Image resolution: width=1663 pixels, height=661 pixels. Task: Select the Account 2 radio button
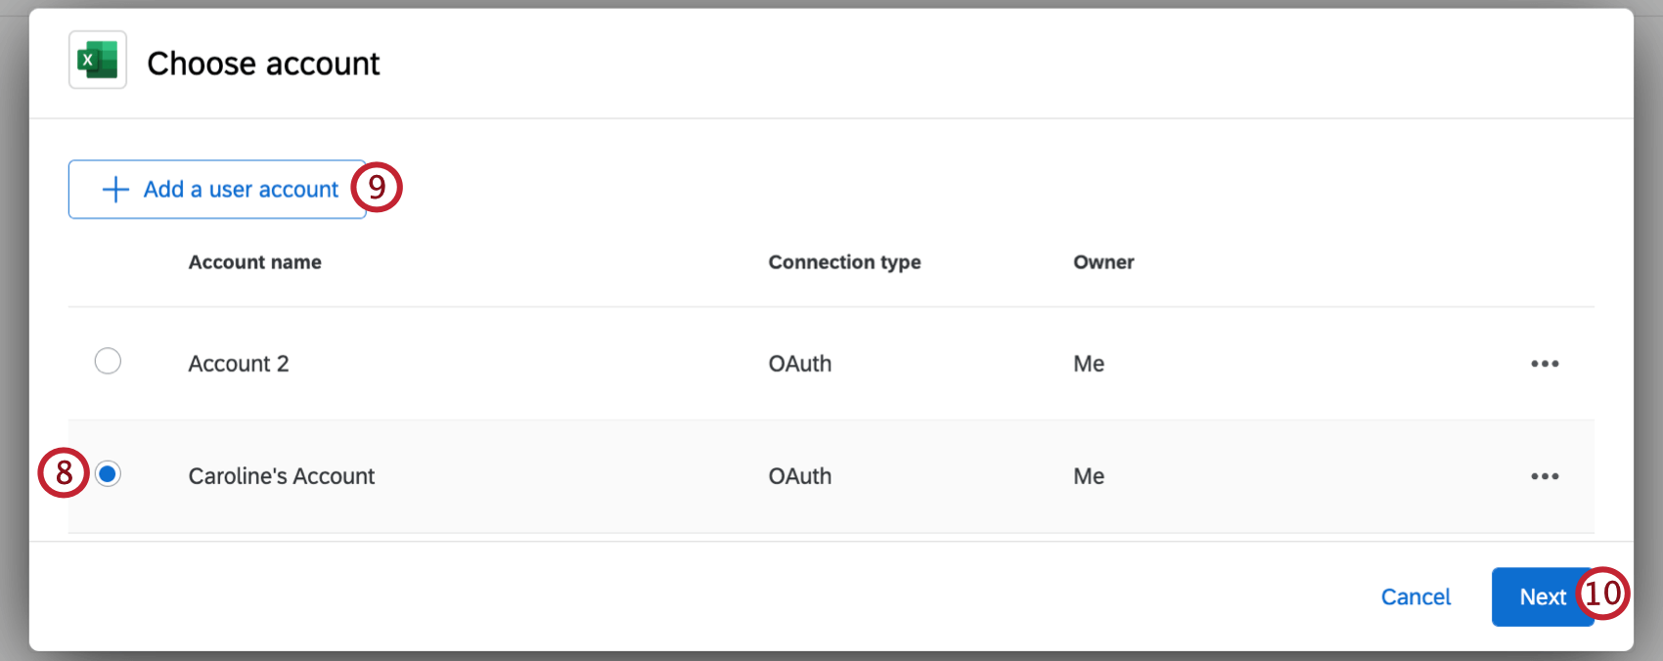click(108, 361)
